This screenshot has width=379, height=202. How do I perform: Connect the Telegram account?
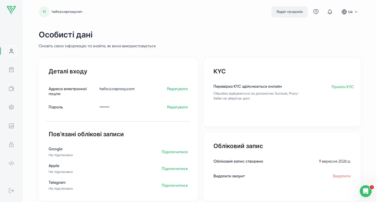coord(174,185)
